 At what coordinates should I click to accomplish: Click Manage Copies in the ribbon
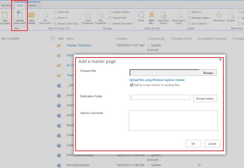[198, 18]
